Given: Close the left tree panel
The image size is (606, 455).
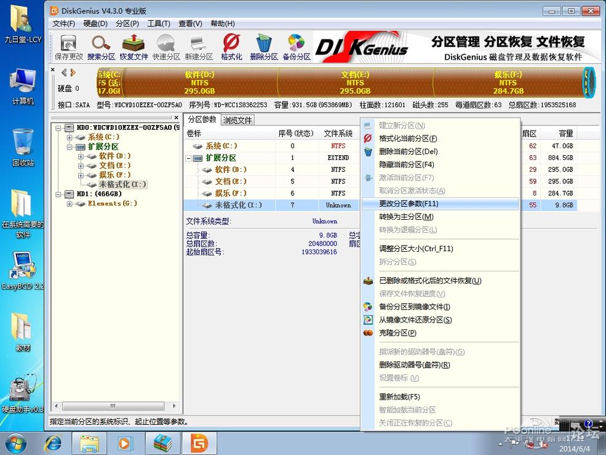Looking at the screenshot, I should (x=176, y=117).
